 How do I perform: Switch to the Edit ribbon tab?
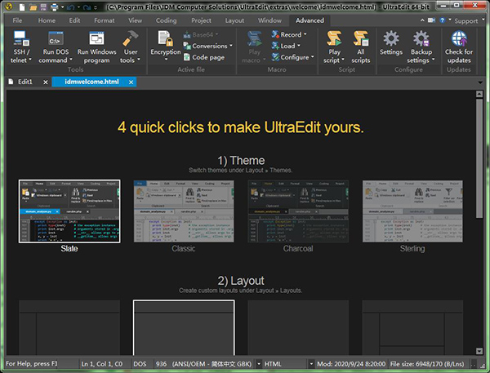click(x=74, y=20)
